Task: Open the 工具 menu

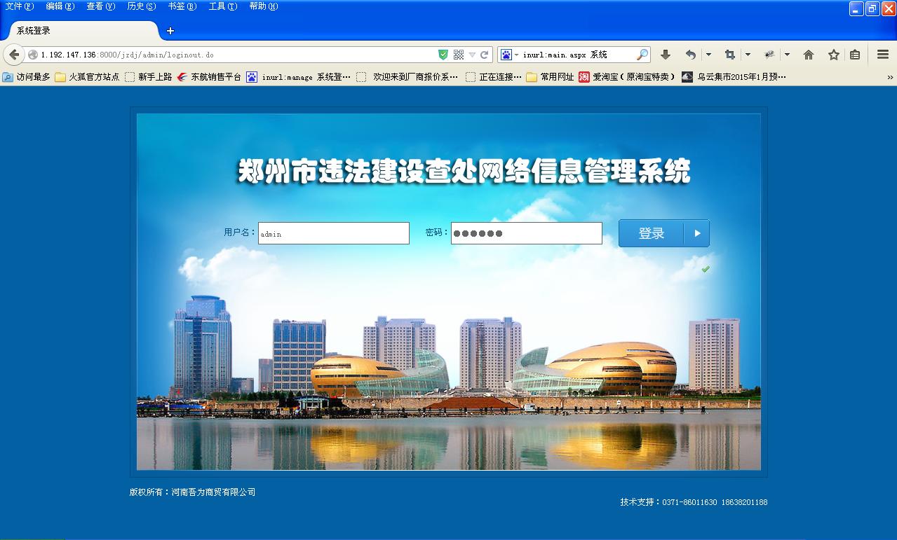Action: (223, 6)
